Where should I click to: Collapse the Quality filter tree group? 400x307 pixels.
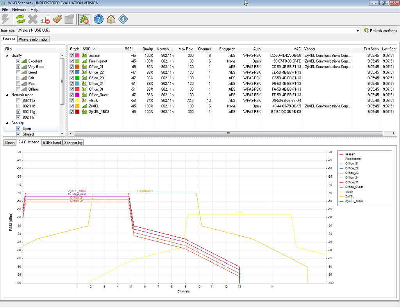pyautogui.click(x=7, y=55)
